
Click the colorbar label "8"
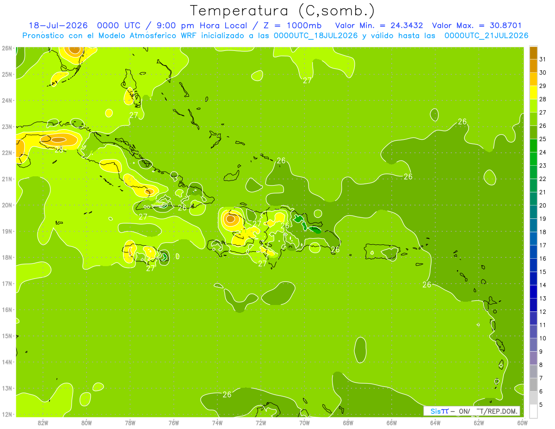pyautogui.click(x=541, y=365)
